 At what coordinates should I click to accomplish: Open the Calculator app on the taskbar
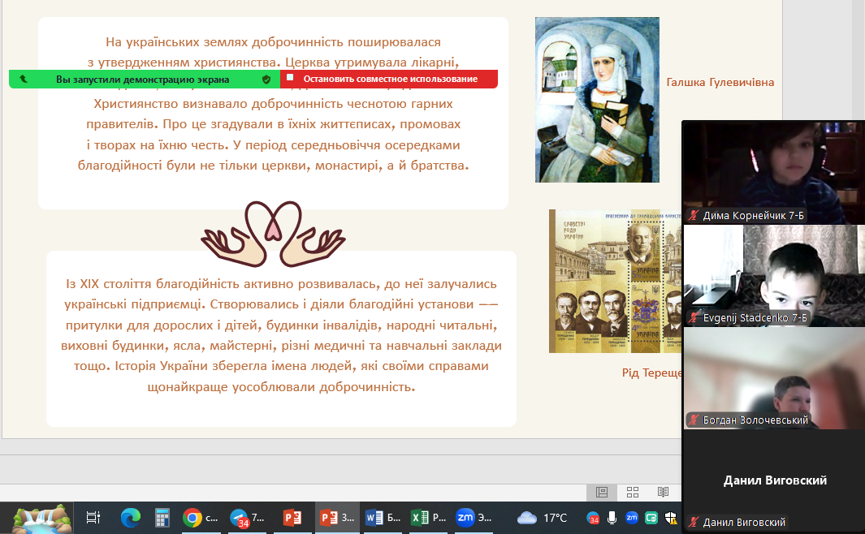coord(162,518)
